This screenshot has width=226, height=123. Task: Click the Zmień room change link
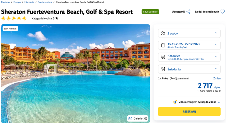(x=217, y=78)
